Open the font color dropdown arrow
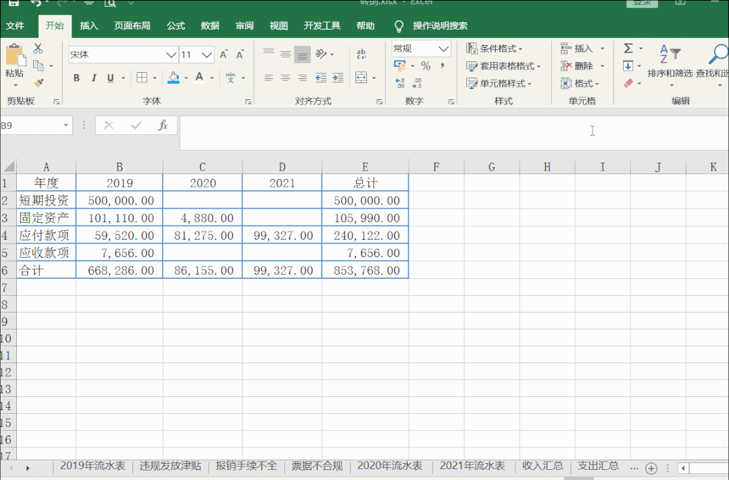Viewport: 729px width, 480px height. pyautogui.click(x=212, y=78)
